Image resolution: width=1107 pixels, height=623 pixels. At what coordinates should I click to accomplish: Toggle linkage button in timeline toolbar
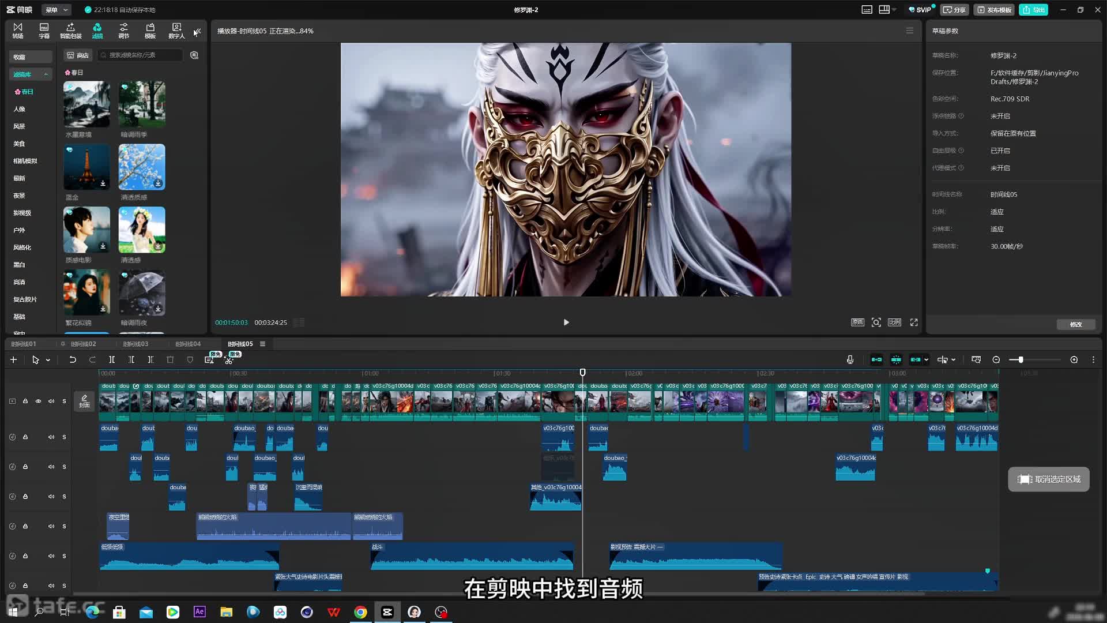pos(916,360)
